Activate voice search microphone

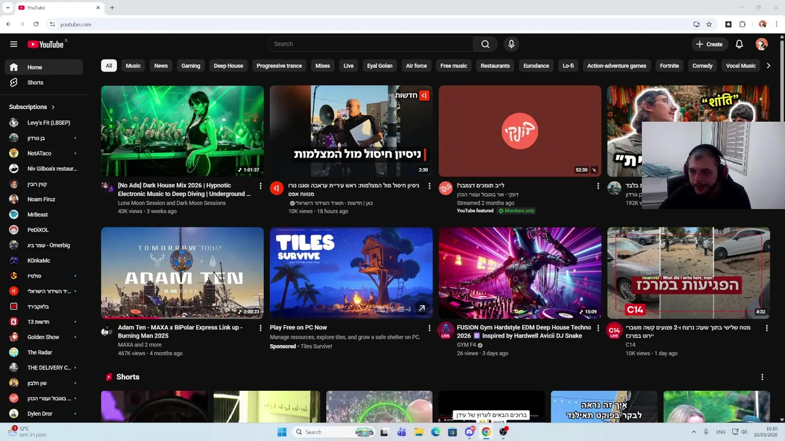click(x=511, y=44)
